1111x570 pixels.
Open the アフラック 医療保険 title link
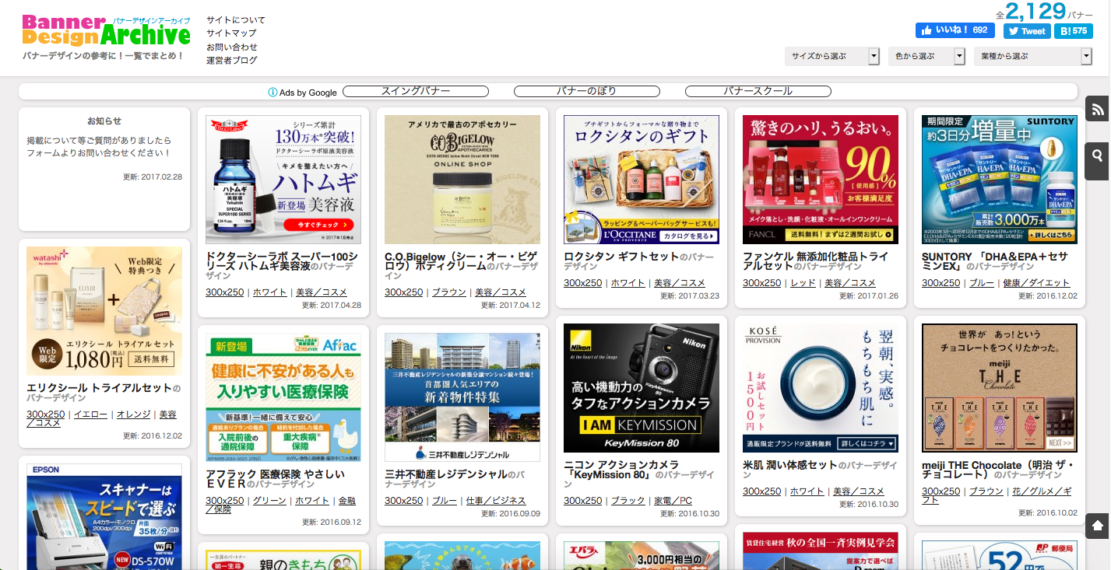click(275, 478)
